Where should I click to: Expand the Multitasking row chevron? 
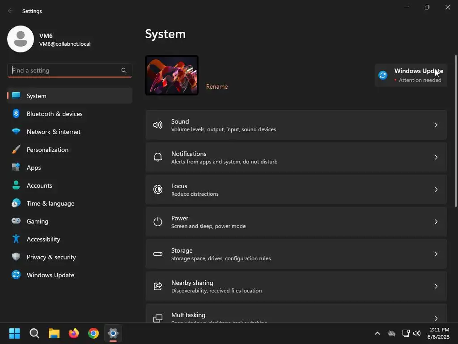click(436, 318)
